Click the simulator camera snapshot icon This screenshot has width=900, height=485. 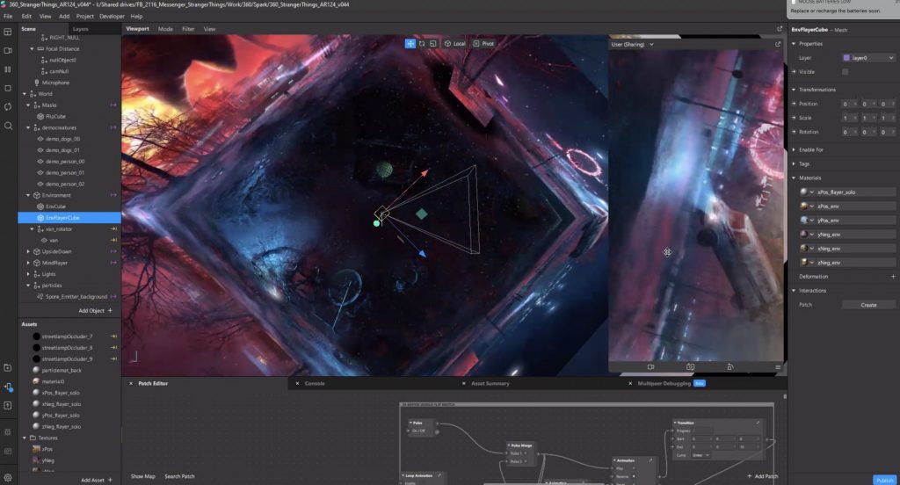[691, 366]
